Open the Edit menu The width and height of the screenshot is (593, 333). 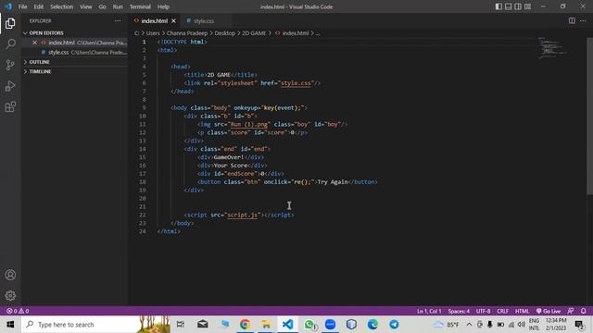pos(39,6)
